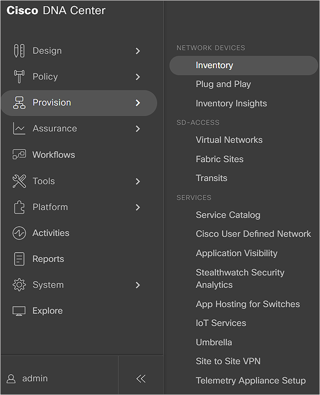Open the Workflows menu item
This screenshot has width=320, height=395.
54,154
